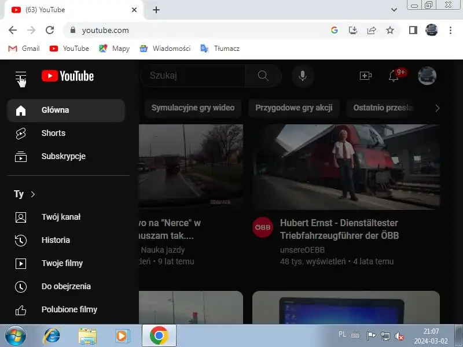Image resolution: width=463 pixels, height=347 pixels.
Task: Open Historia watch history
Action: 66,240
